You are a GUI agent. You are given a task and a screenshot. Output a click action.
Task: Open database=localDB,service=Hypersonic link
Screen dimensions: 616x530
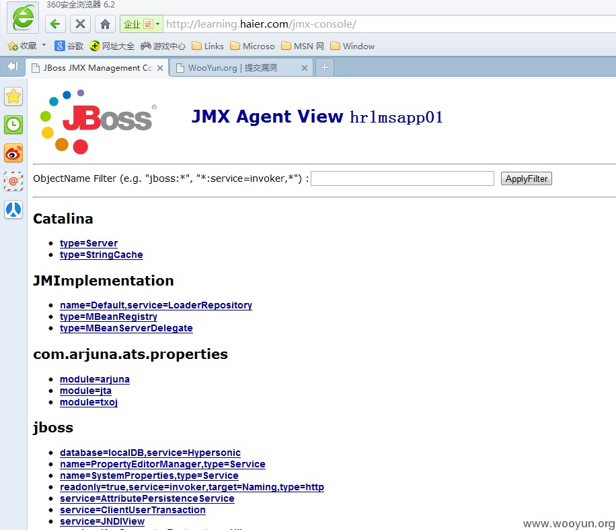[150, 453]
